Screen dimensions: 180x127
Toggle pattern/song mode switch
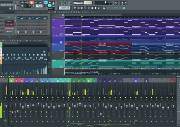click(22, 6)
